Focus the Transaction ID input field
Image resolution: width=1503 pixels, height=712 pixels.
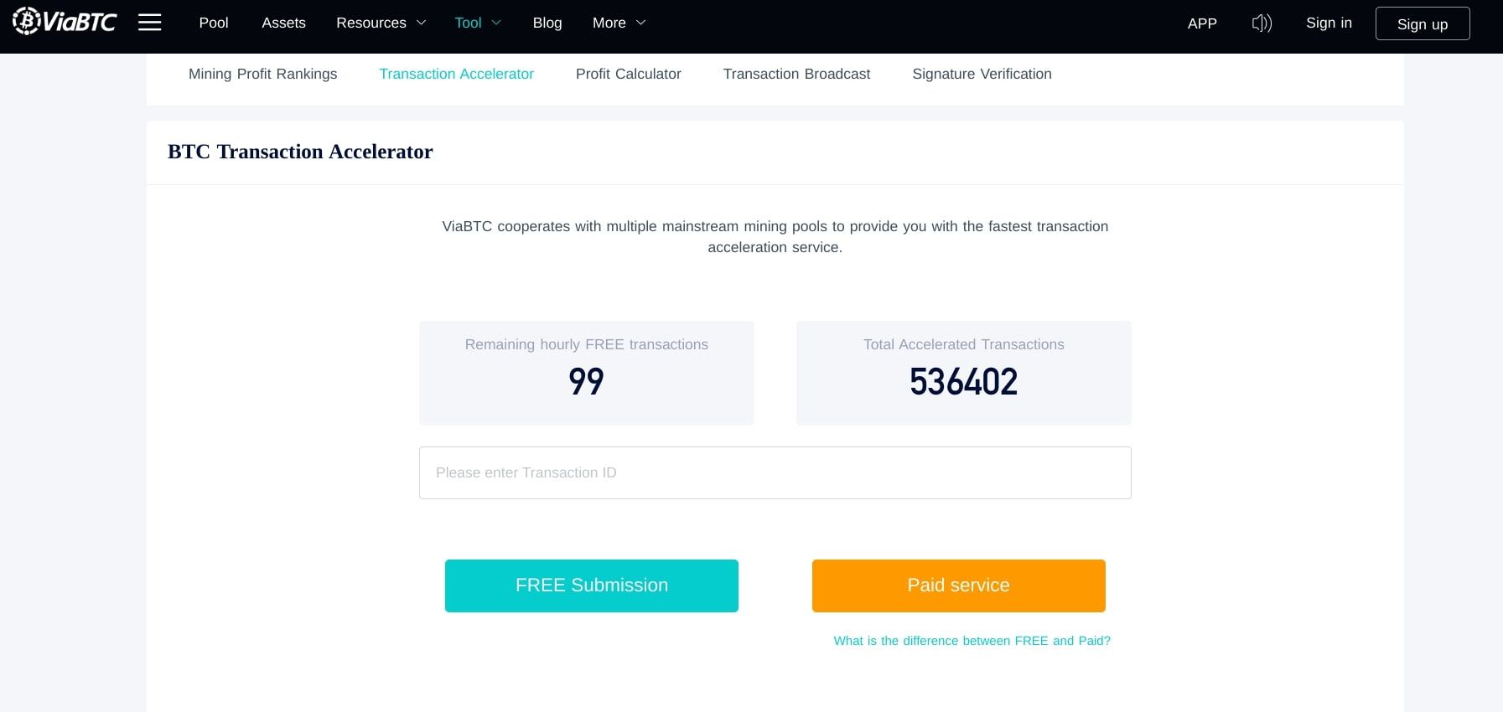(x=775, y=472)
